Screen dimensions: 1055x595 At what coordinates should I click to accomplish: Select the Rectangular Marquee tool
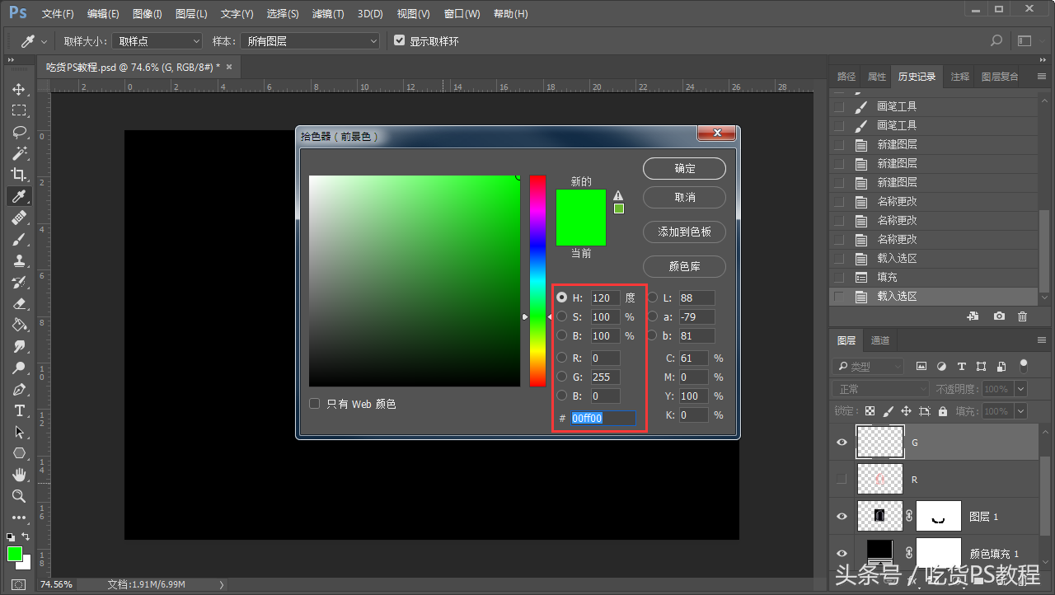(19, 110)
